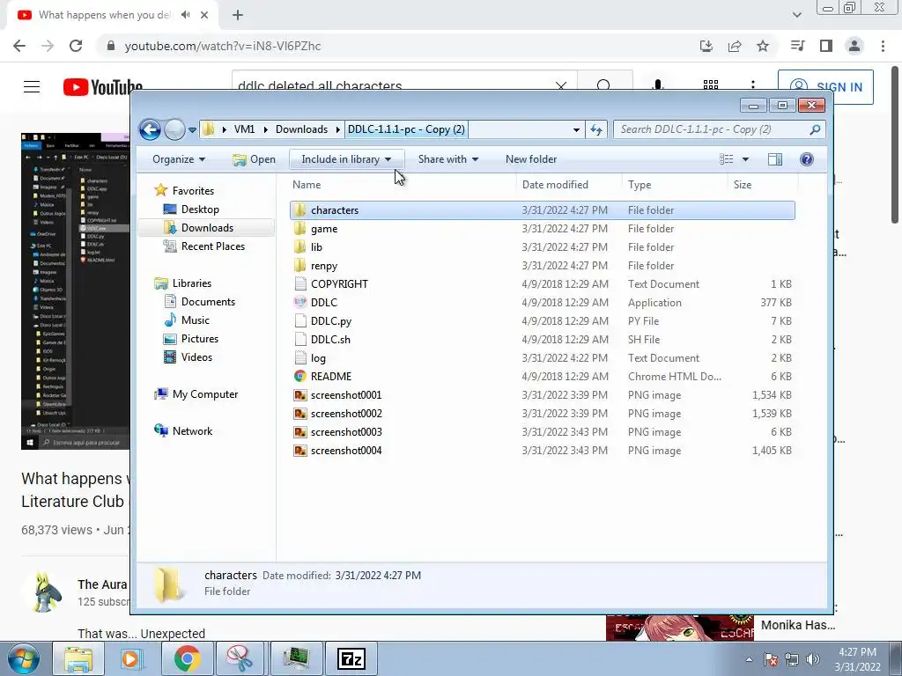Open a new Chrome tab with plus
Viewport: 902px width, 676px height.
pyautogui.click(x=238, y=15)
